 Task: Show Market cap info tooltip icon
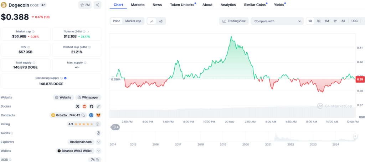[x=33, y=32]
